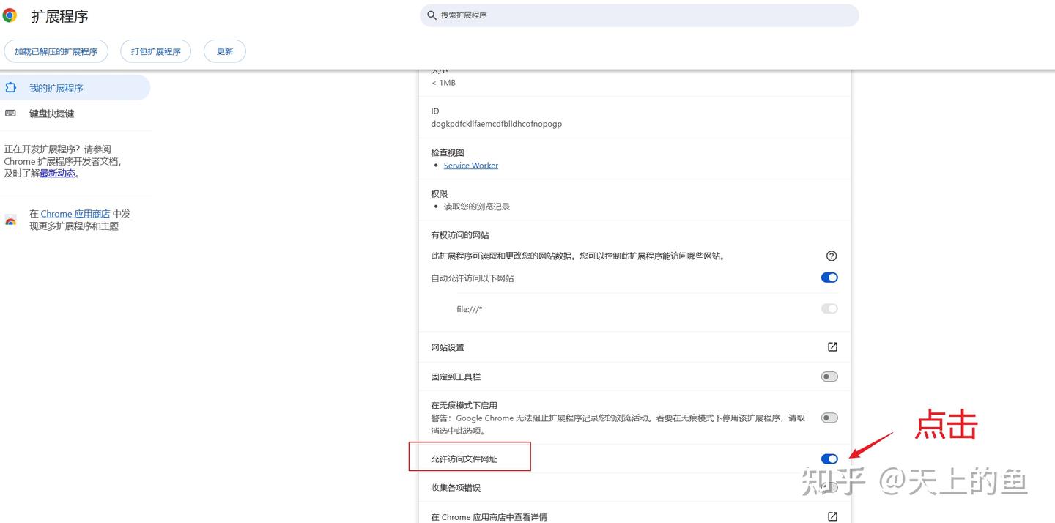
Task: Open the external link icon for 网站设置
Action: click(x=832, y=347)
